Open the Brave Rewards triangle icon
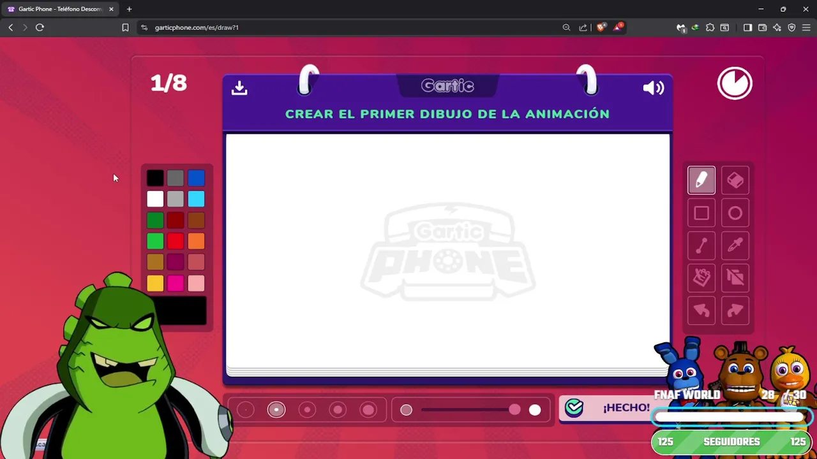This screenshot has width=817, height=459. pyautogui.click(x=617, y=27)
